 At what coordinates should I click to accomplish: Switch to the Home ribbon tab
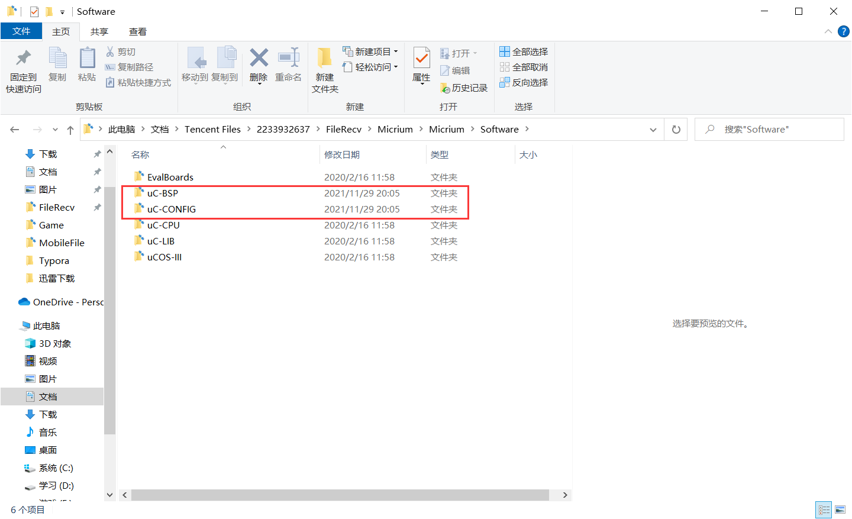pos(61,31)
